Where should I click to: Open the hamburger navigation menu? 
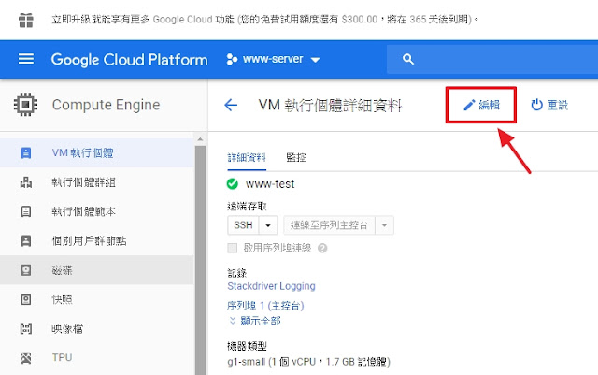pyautogui.click(x=26, y=59)
